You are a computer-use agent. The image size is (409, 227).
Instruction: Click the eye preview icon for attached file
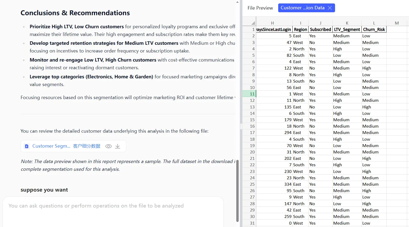tap(108, 146)
